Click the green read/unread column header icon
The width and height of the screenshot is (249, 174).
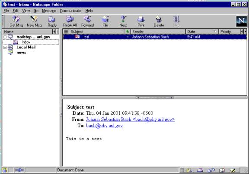[x=128, y=32]
